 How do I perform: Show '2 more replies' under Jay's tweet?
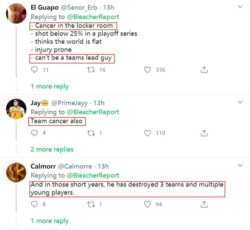[x=52, y=149]
